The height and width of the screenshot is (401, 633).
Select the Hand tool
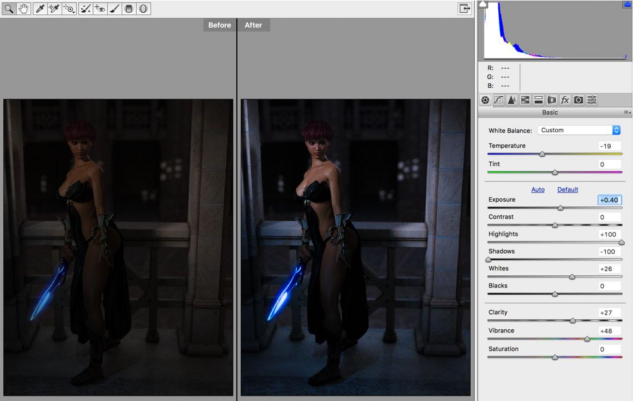click(x=23, y=9)
